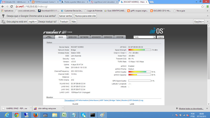Screen dimensions: 210x118
Task: Click the Chrome taskbar icon
Action: pyautogui.click(x=17, y=115)
